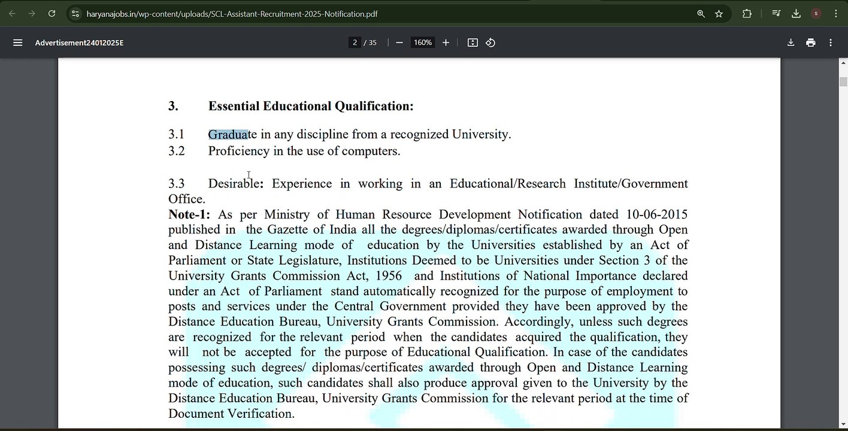Click the date '10-06-2015' in the note

coord(657,214)
